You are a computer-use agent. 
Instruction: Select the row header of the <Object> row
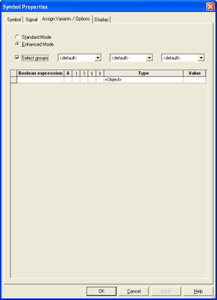[14, 80]
